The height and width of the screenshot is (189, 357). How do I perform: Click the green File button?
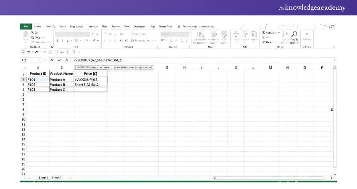tap(25, 26)
